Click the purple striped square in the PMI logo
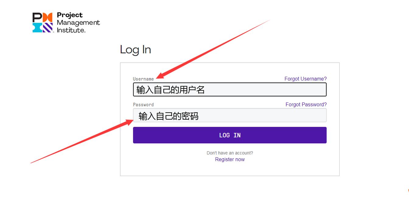This screenshot has width=409, height=223. click(47, 28)
